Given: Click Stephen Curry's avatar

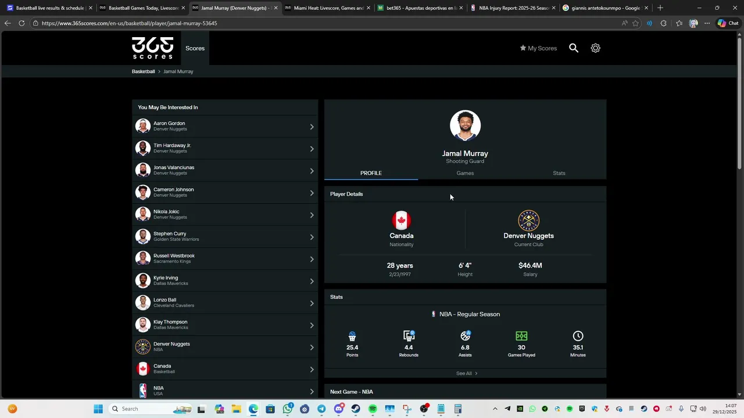Looking at the screenshot, I should 142,236.
